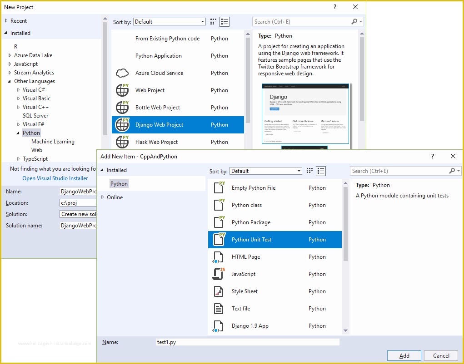Collapse Installed node in Add New Item

pyautogui.click(x=102, y=170)
